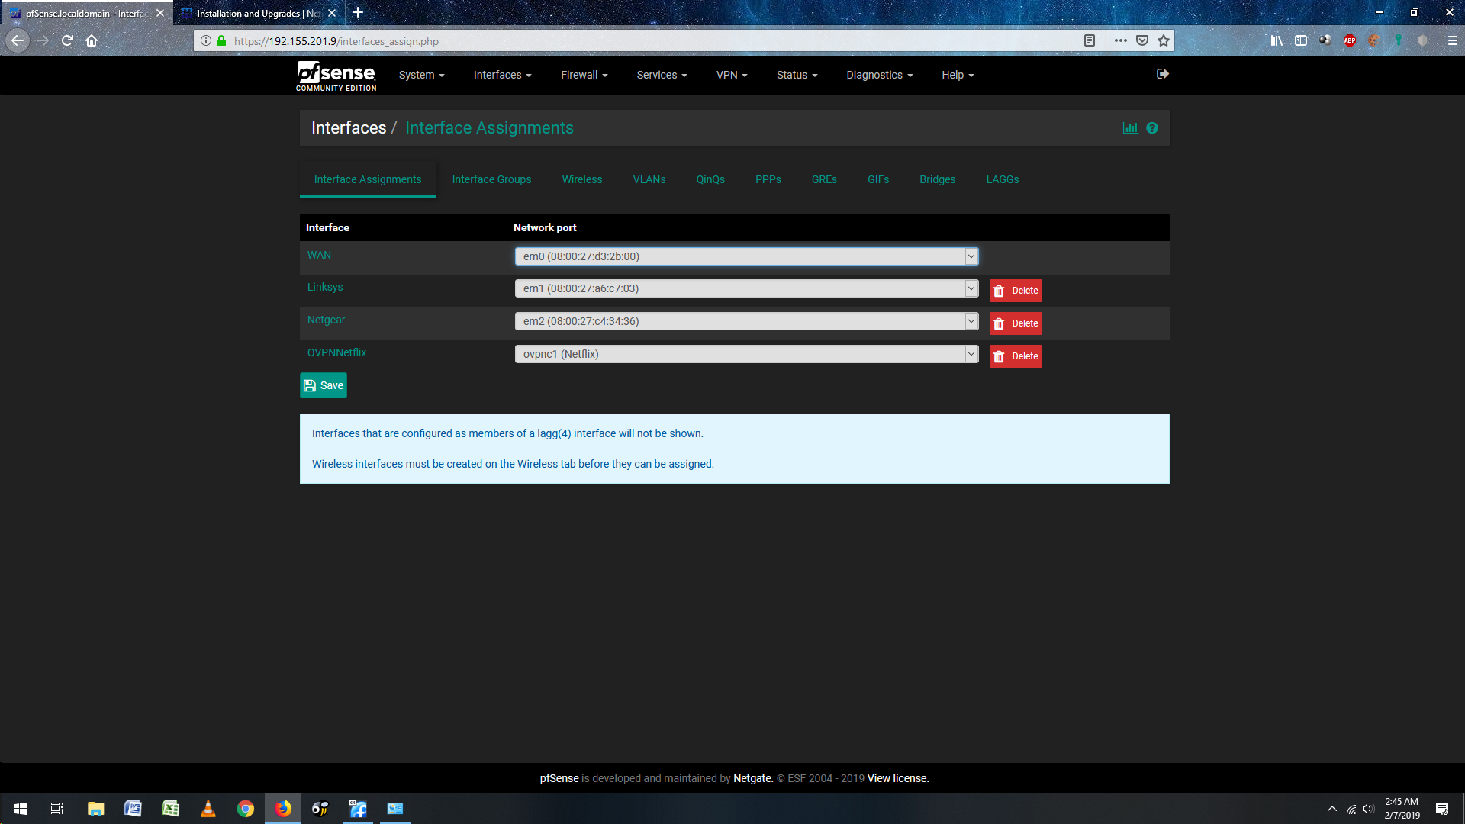The image size is (1465, 824).
Task: Launch VLC from the taskbar
Action: point(208,809)
